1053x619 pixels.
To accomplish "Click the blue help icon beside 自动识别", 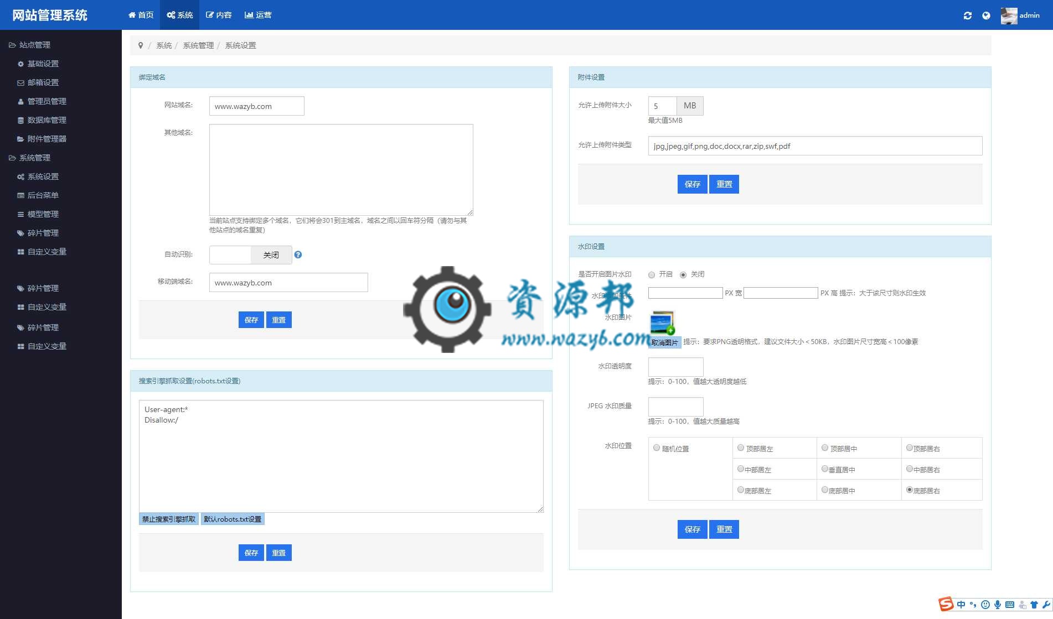I will [298, 254].
